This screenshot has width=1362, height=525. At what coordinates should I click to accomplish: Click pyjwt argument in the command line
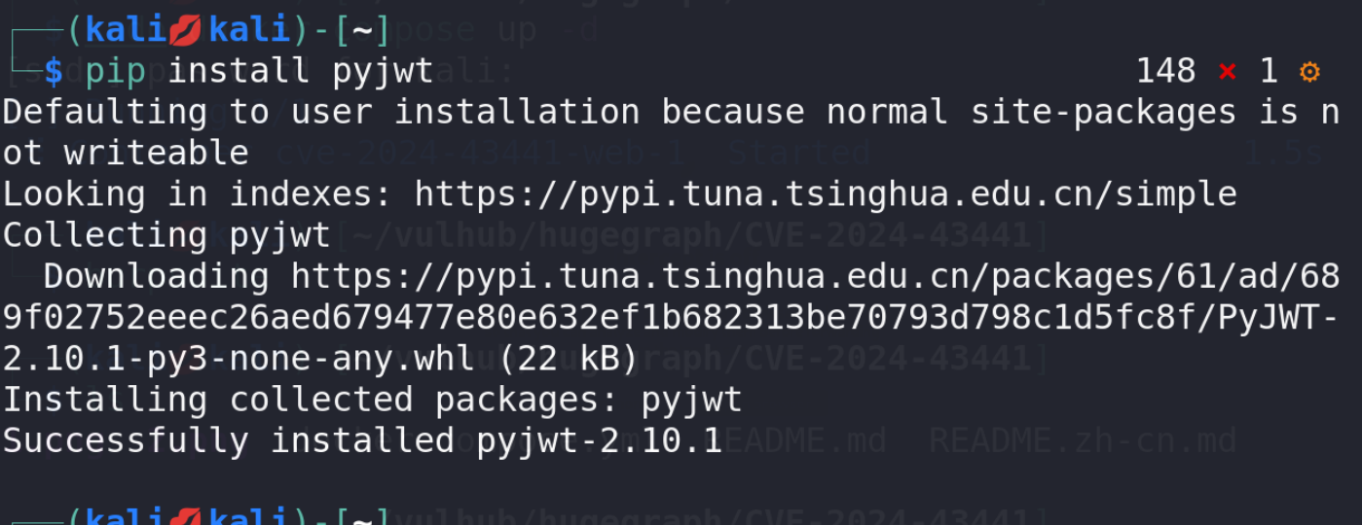(x=383, y=71)
